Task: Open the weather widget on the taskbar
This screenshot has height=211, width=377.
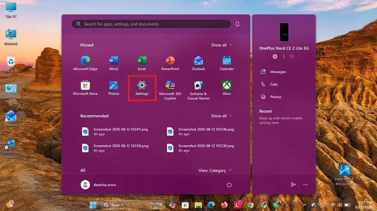Action: click(x=10, y=204)
